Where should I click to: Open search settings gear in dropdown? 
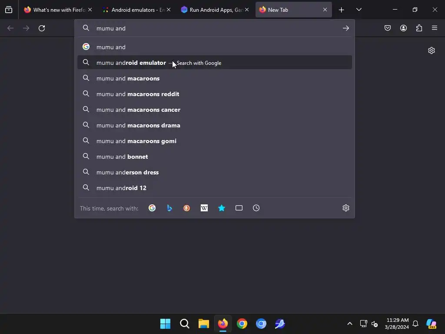tap(345, 208)
